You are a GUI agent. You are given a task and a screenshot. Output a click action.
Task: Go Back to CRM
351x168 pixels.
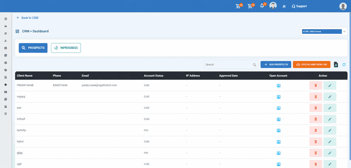[x=28, y=18]
